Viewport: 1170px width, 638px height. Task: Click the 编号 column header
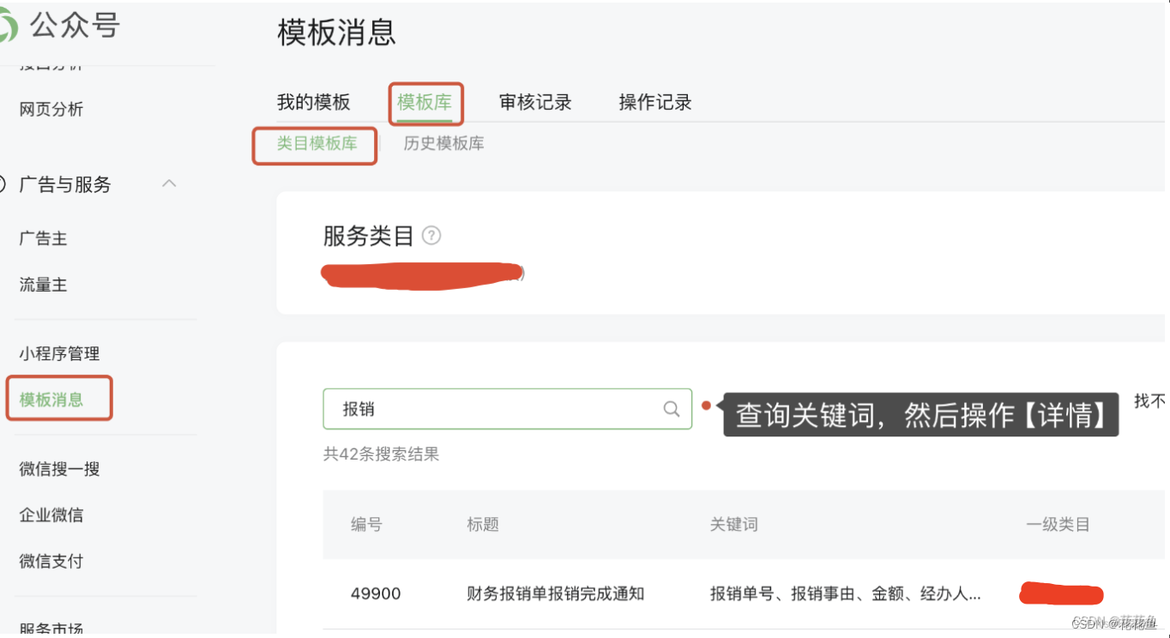tap(366, 524)
